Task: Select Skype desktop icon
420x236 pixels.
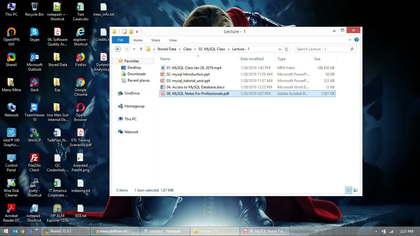Action: click(x=34, y=34)
